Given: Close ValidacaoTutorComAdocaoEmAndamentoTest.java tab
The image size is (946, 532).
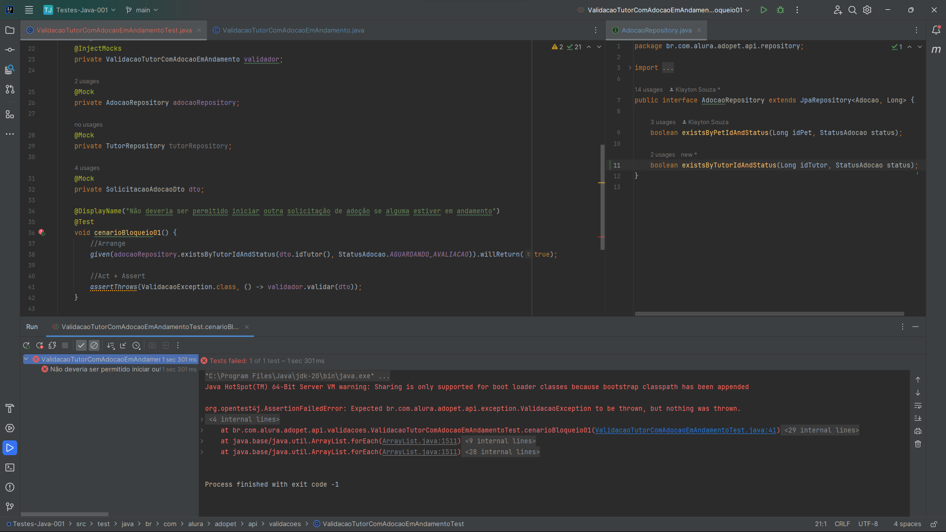Looking at the screenshot, I should coord(199,30).
